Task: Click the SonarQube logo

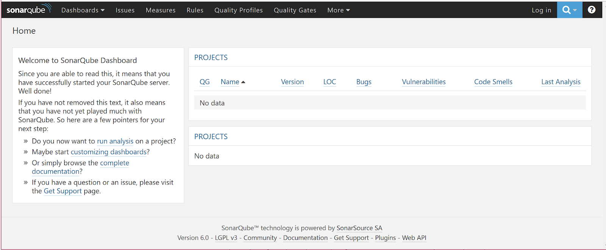Action: click(x=29, y=9)
